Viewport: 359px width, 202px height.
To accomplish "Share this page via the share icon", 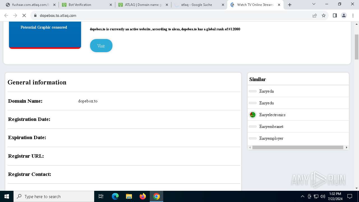I will [x=315, y=15].
